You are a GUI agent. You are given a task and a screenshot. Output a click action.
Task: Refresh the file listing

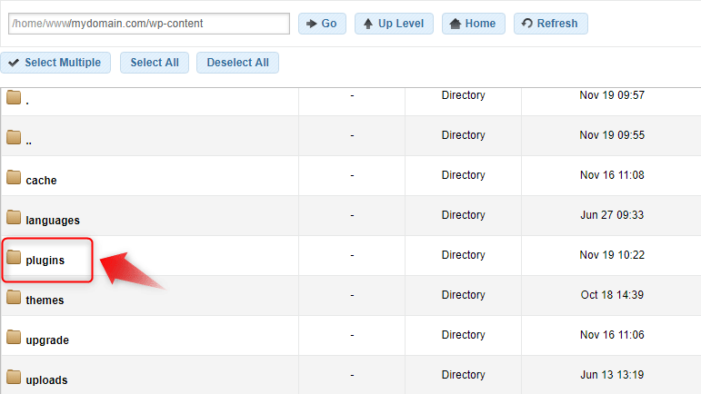click(x=550, y=24)
